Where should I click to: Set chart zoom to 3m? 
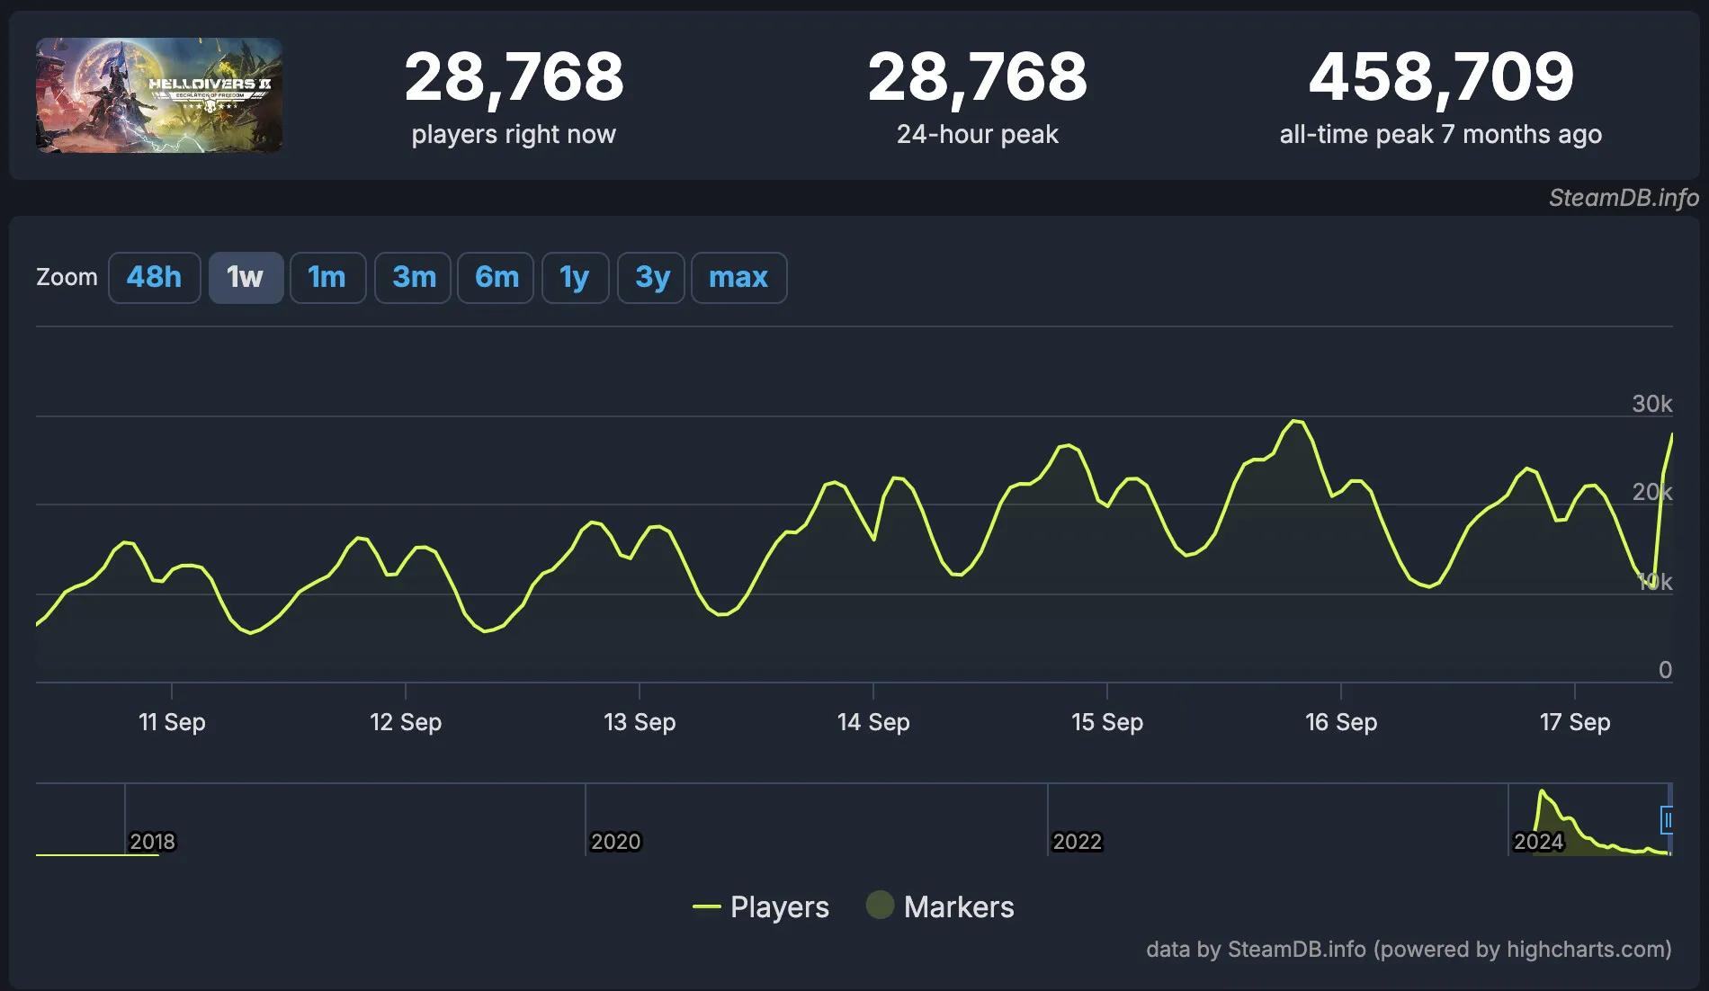pos(413,277)
